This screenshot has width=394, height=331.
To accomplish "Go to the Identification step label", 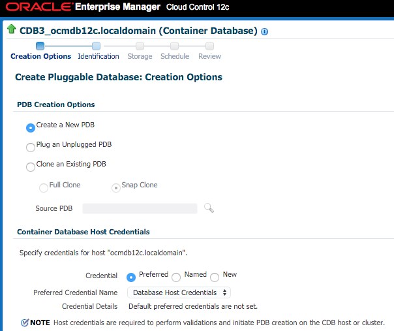I will 98,56.
